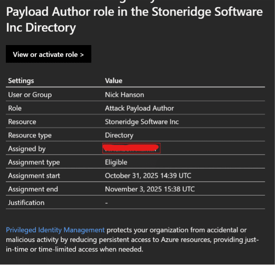275x265 pixels.
Task: Click the Justification label
Action: pos(26,203)
